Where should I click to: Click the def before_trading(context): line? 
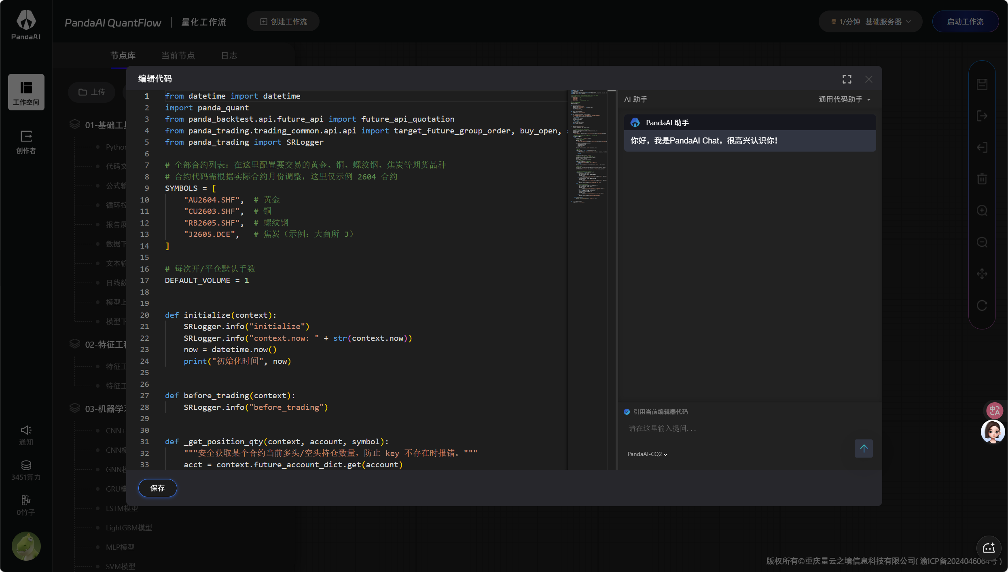coord(230,395)
